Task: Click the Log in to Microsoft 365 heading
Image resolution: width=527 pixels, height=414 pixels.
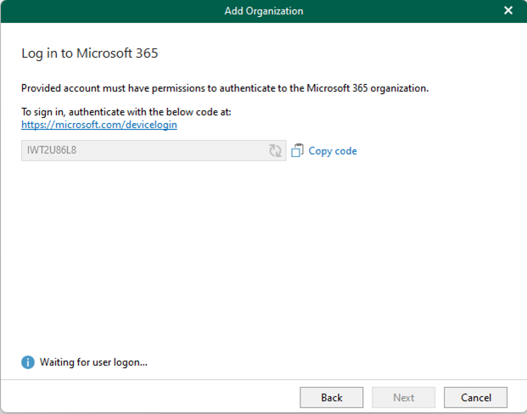Action: coord(90,53)
